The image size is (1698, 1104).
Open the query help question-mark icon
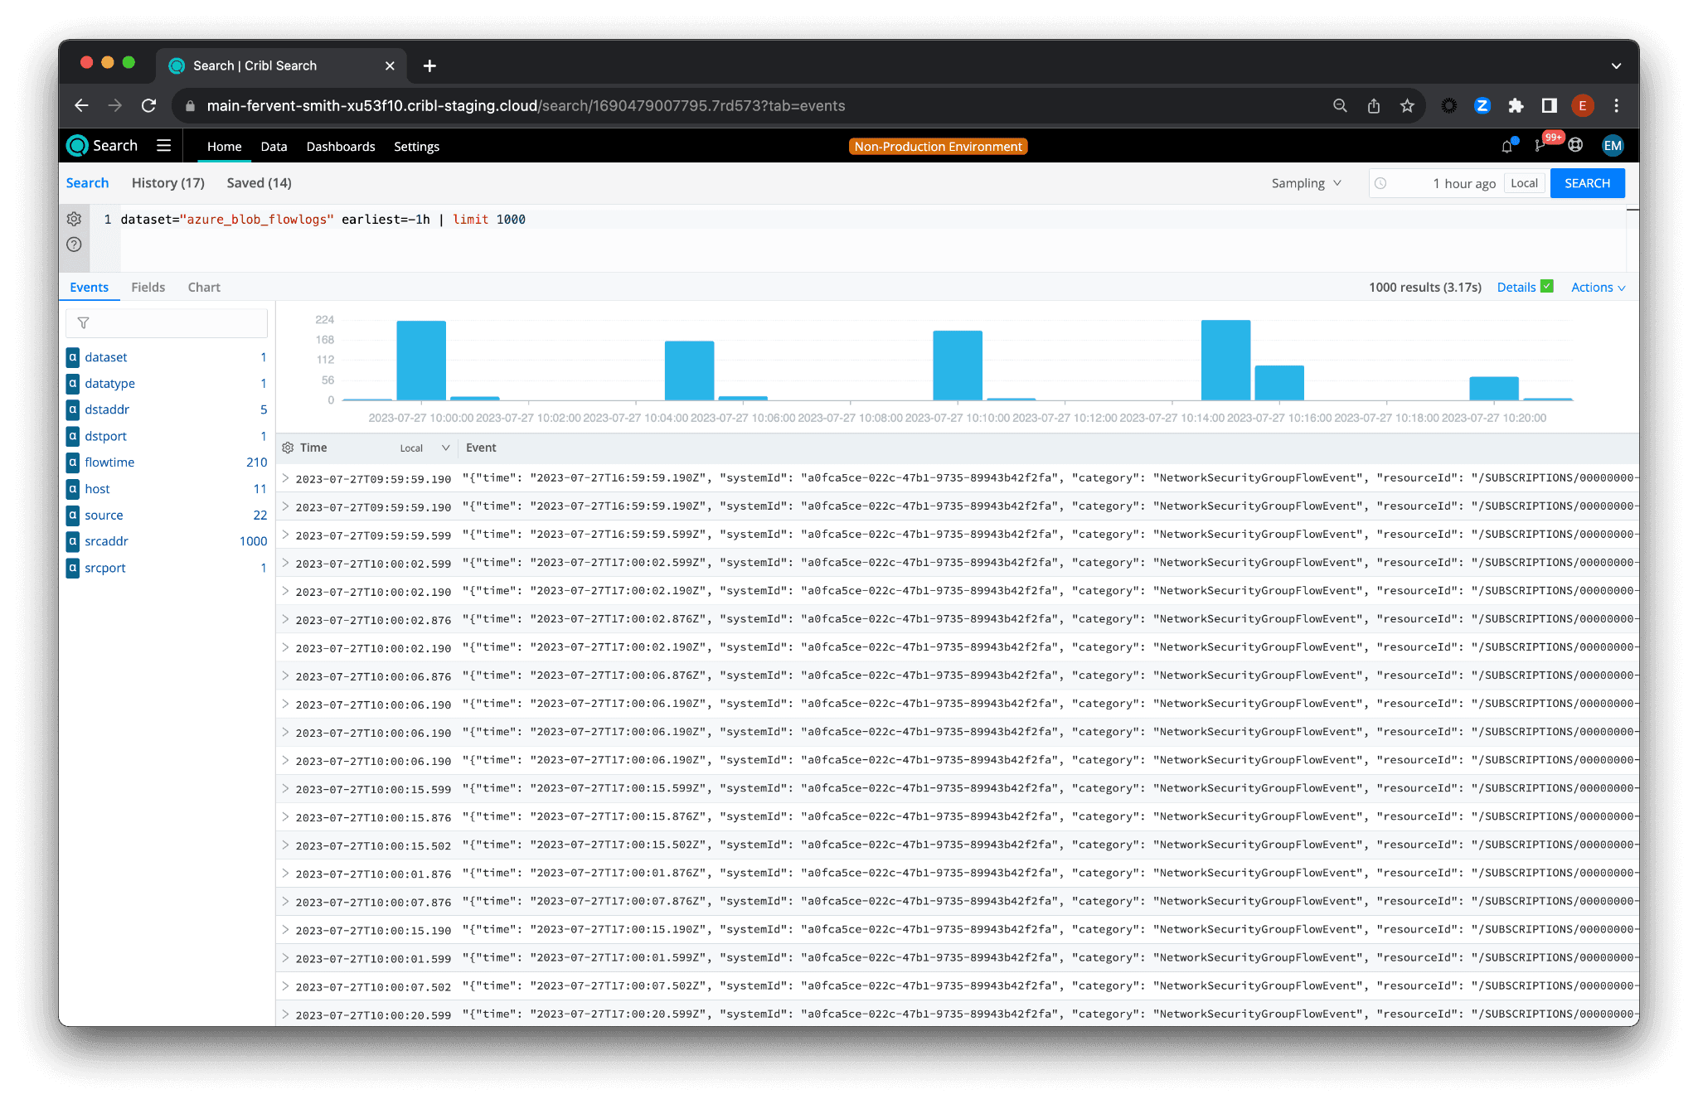(x=74, y=245)
